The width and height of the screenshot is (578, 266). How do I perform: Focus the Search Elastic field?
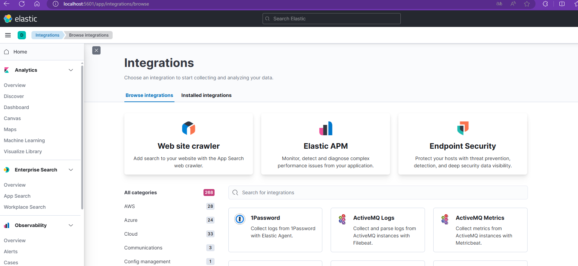click(x=332, y=19)
